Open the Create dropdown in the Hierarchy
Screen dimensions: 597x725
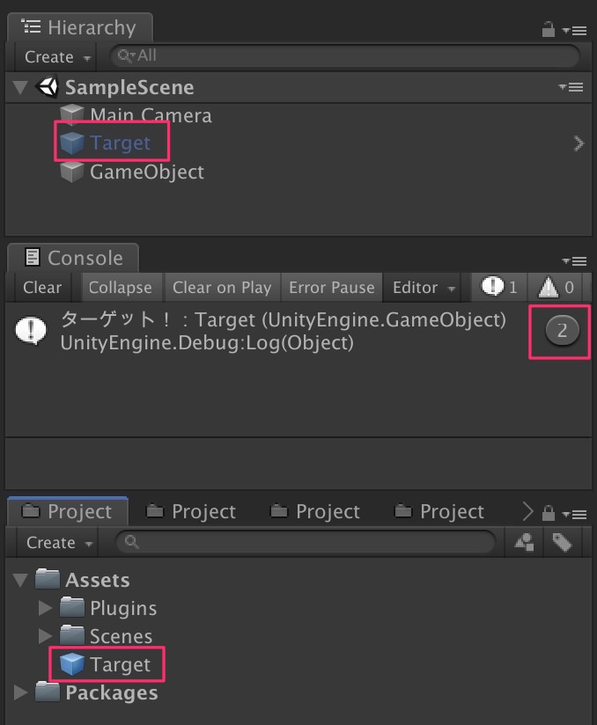pos(56,57)
